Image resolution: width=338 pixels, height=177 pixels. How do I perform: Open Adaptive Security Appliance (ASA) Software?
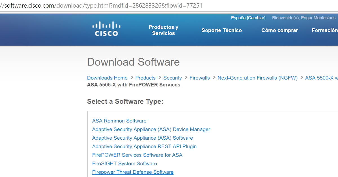[x=143, y=138]
